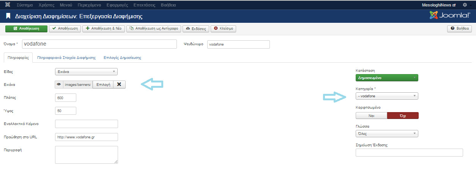Open the Βοήθεια help button
Screen dimensions: 476x190
[x=460, y=28]
